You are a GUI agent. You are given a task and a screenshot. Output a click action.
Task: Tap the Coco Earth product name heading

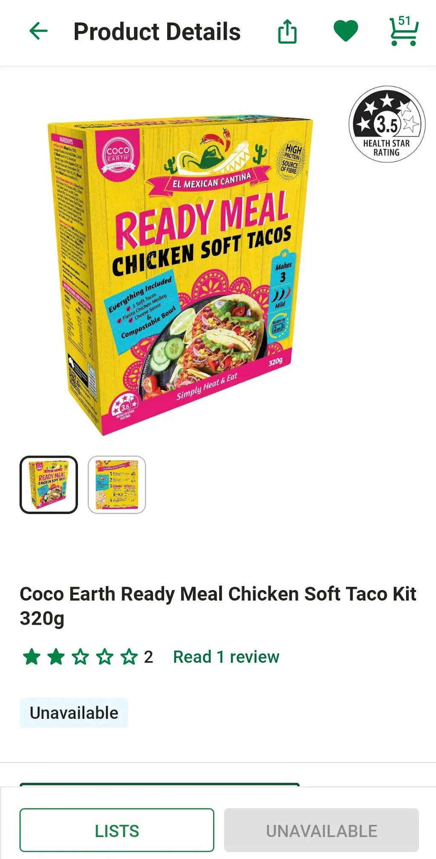(x=218, y=606)
